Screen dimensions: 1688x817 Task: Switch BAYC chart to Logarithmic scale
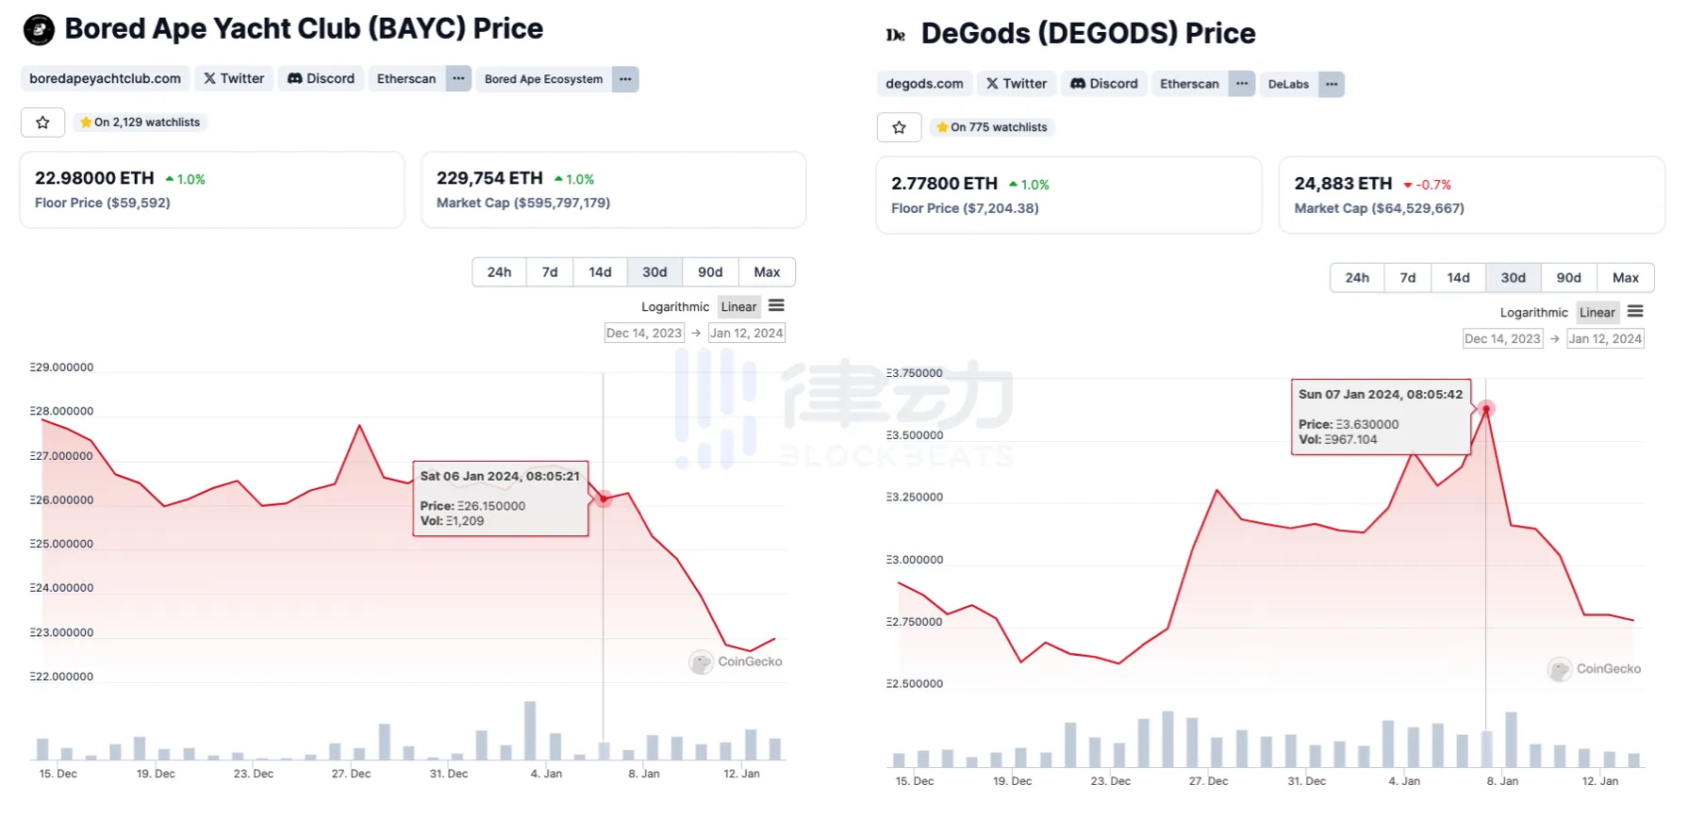[674, 306]
